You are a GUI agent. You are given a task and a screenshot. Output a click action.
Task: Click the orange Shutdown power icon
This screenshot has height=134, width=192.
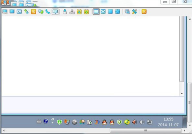coord(33,12)
